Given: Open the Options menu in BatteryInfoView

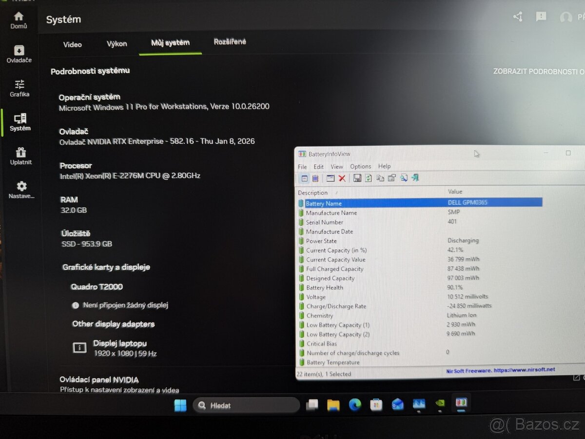Looking at the screenshot, I should [x=360, y=166].
